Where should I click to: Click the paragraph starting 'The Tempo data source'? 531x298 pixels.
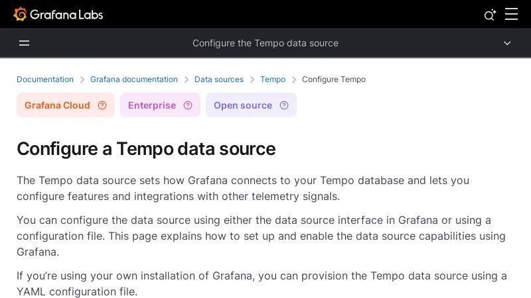tap(243, 188)
